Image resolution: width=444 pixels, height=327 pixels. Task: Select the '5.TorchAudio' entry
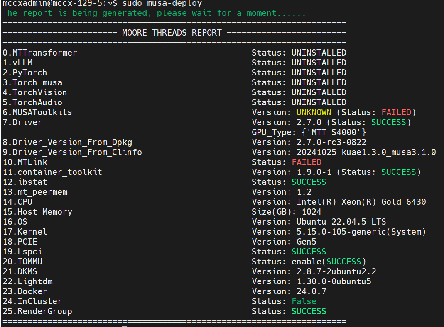pos(32,103)
